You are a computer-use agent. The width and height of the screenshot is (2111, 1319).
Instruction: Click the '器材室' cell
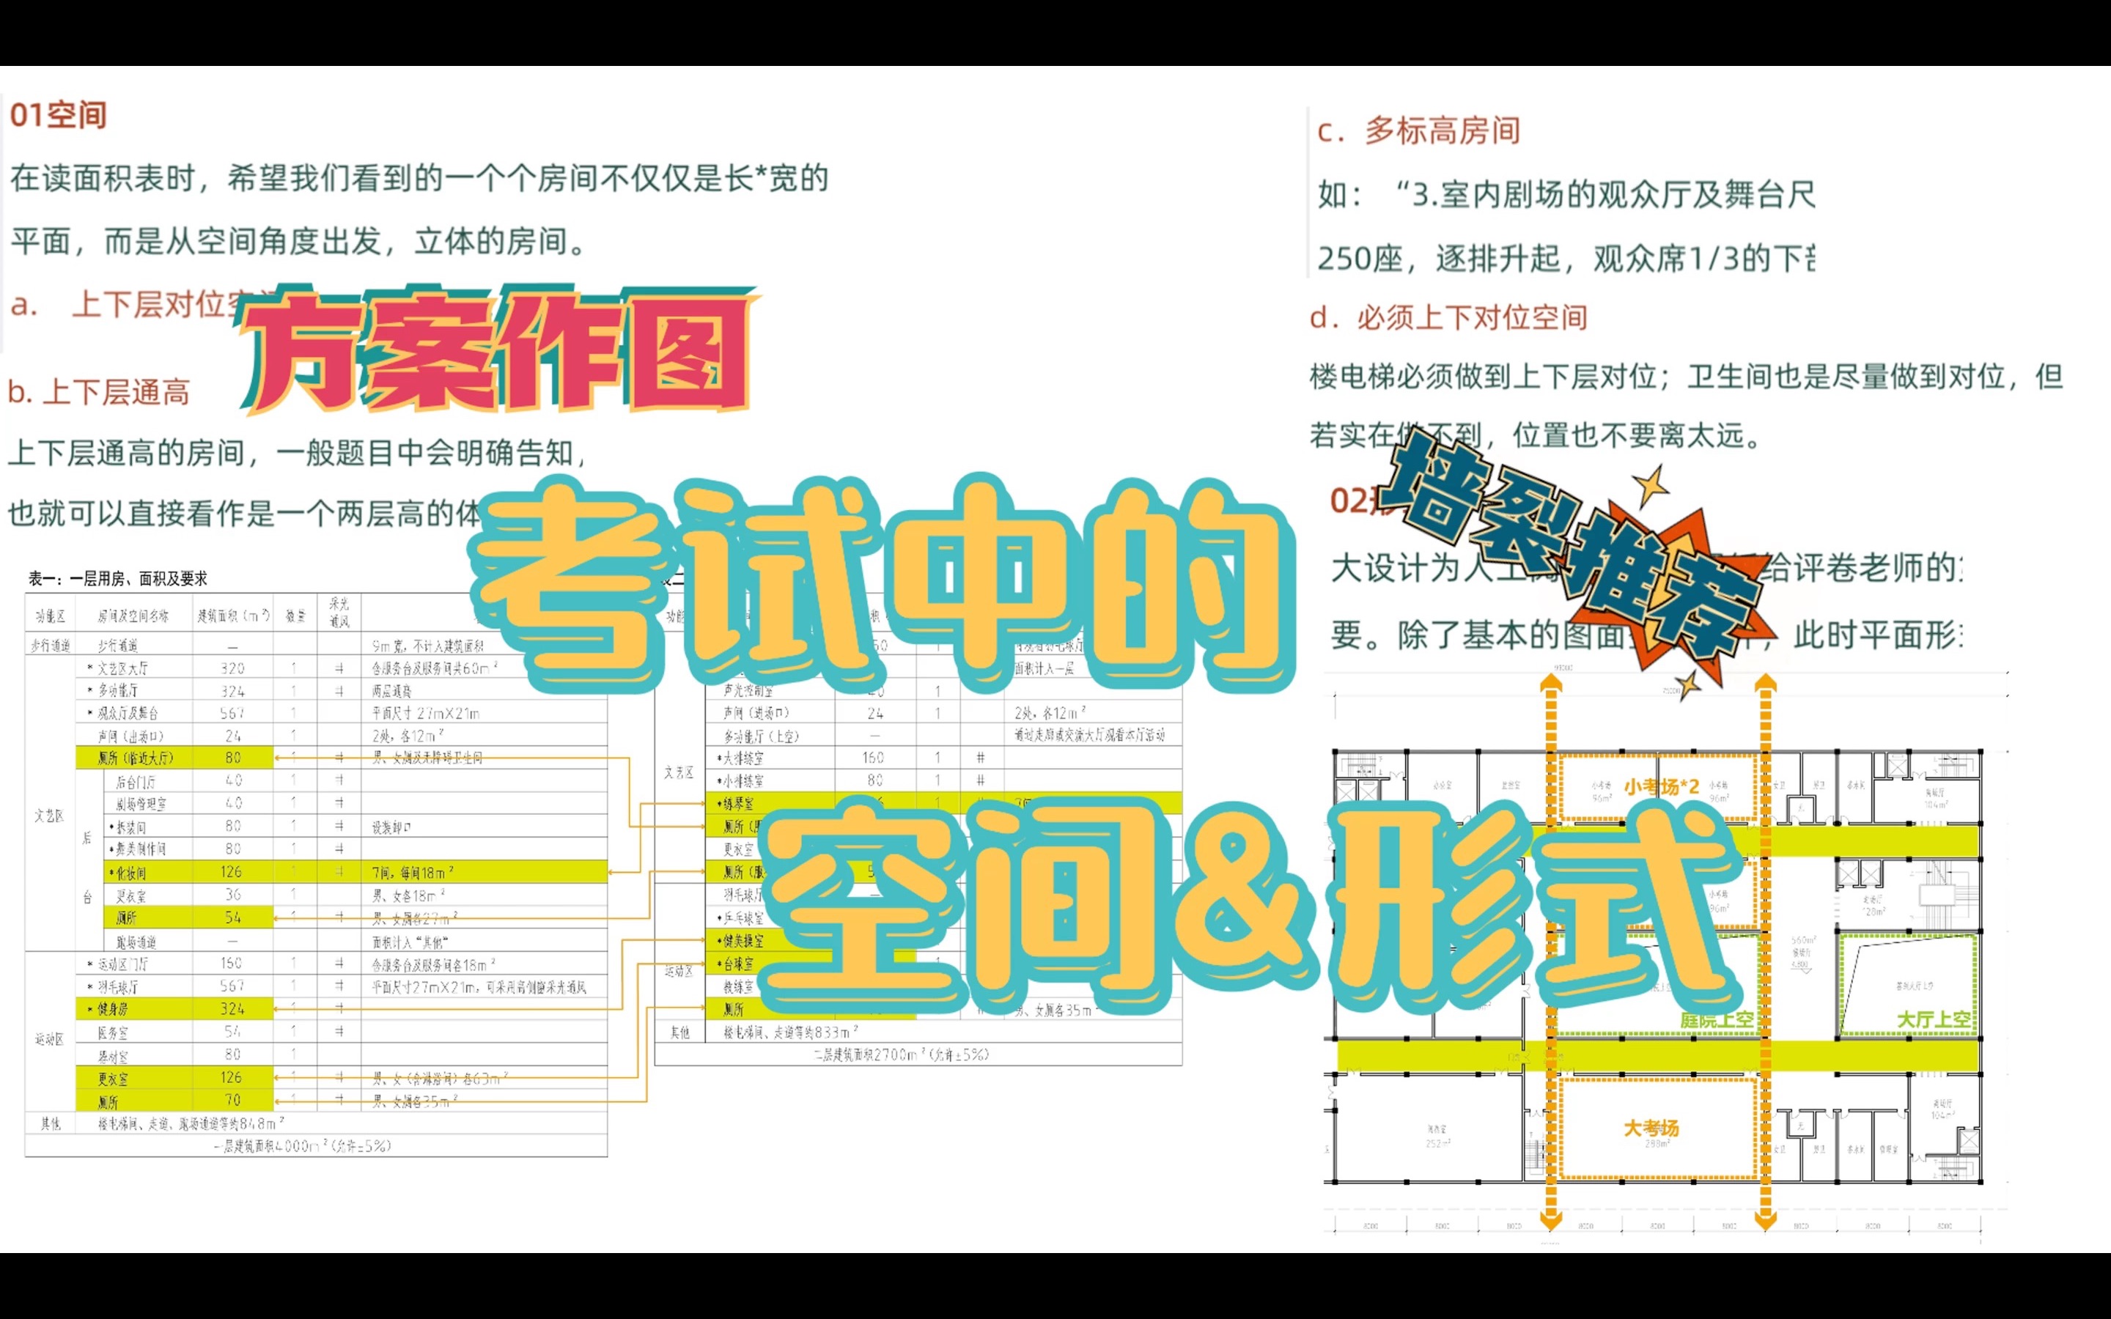(114, 1055)
